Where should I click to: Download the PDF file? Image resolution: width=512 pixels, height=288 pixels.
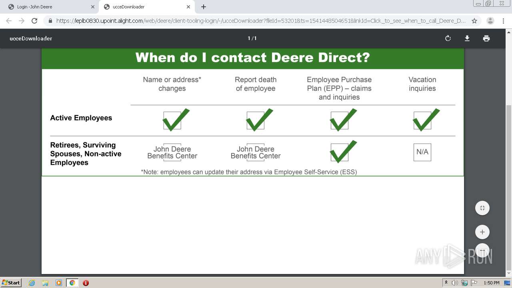467,38
